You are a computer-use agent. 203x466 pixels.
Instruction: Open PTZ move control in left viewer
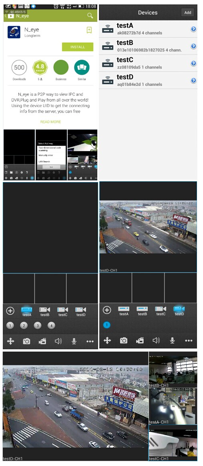pos(11,341)
